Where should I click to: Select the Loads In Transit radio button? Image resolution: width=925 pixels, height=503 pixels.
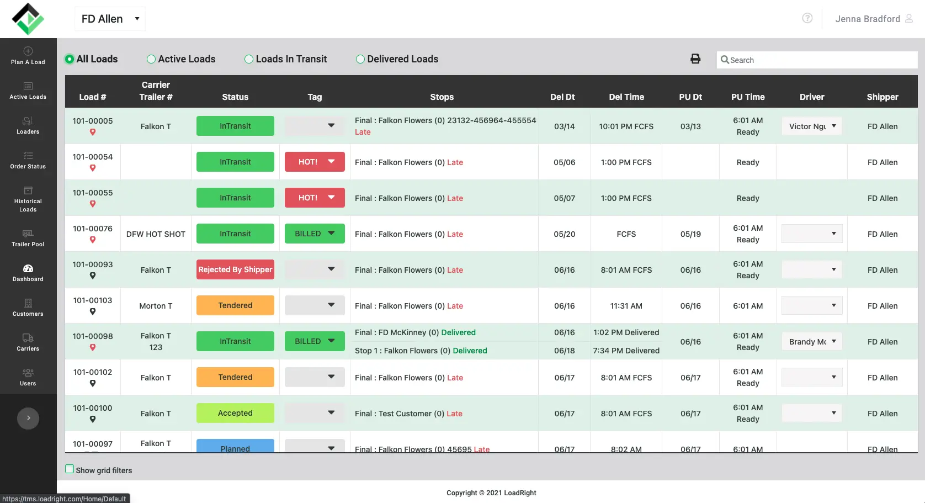coord(248,59)
